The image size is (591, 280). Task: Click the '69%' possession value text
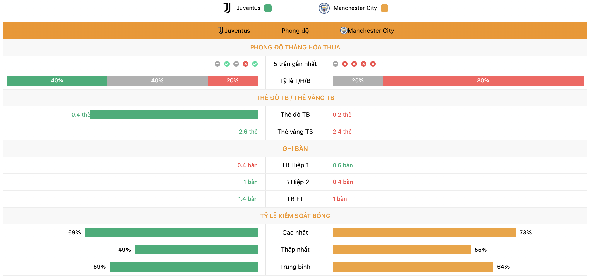tap(74, 233)
